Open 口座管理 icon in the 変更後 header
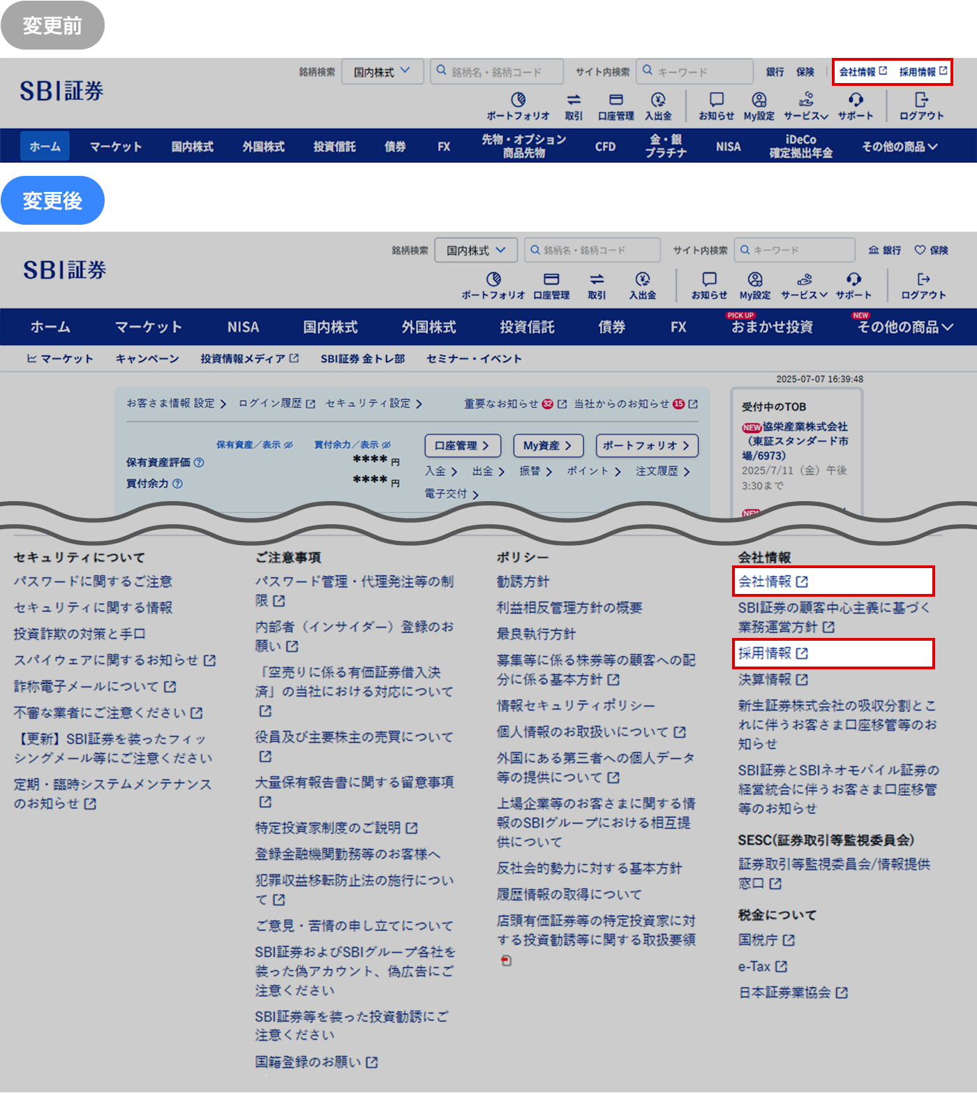 click(551, 279)
